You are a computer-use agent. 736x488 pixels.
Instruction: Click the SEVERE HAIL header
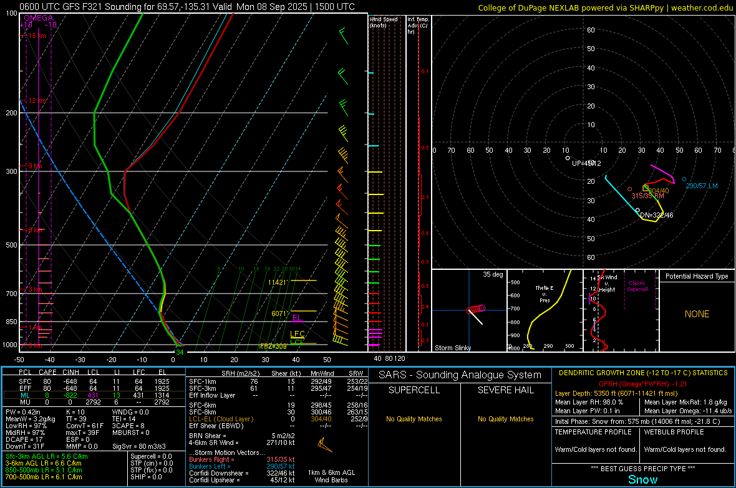click(505, 390)
